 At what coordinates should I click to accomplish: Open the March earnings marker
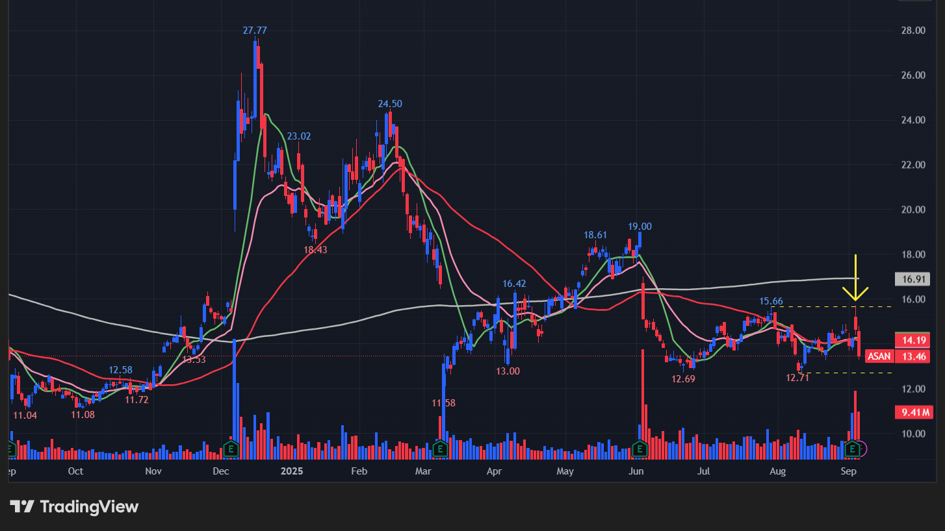click(440, 448)
